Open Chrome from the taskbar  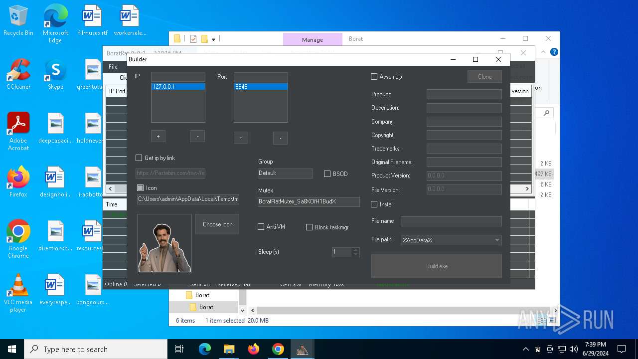[278, 349]
